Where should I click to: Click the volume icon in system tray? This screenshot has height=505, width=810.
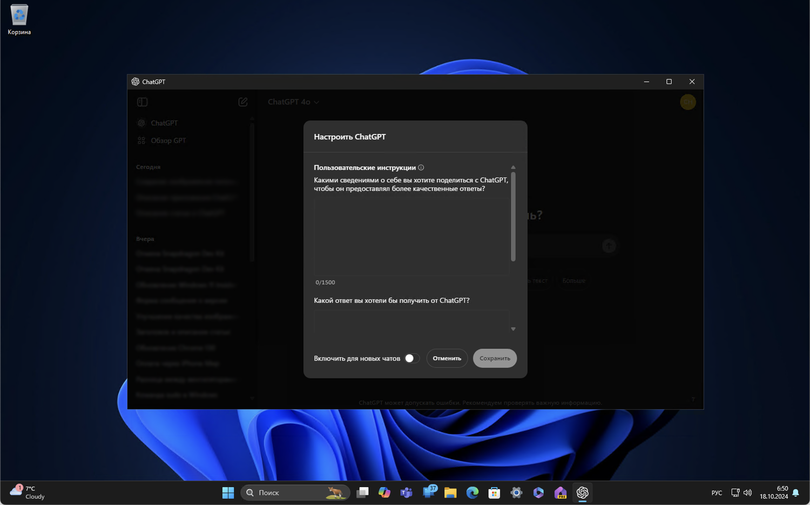tap(747, 493)
